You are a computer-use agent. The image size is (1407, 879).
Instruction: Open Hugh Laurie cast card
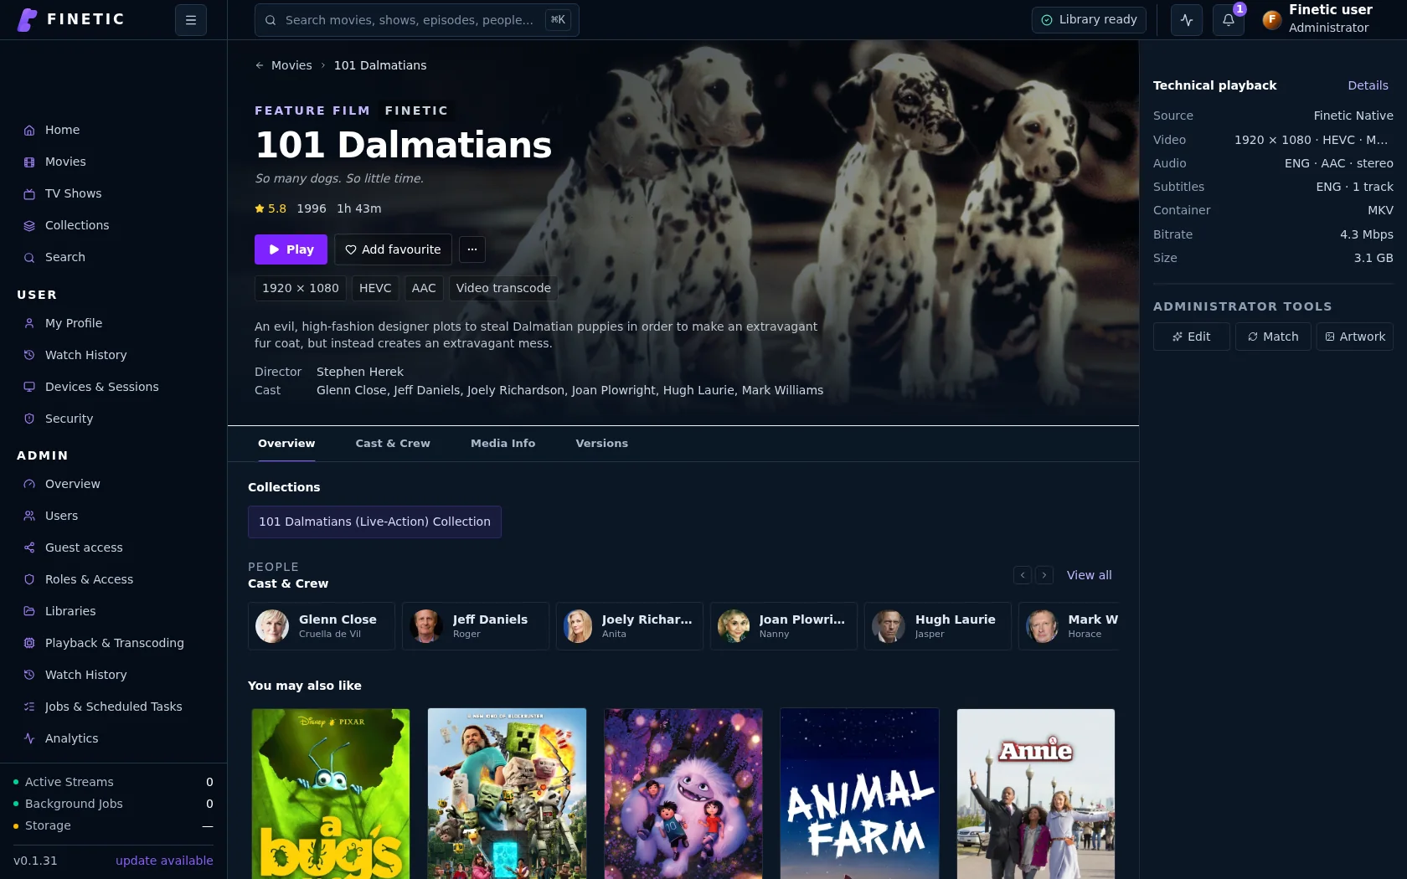pyautogui.click(x=938, y=626)
